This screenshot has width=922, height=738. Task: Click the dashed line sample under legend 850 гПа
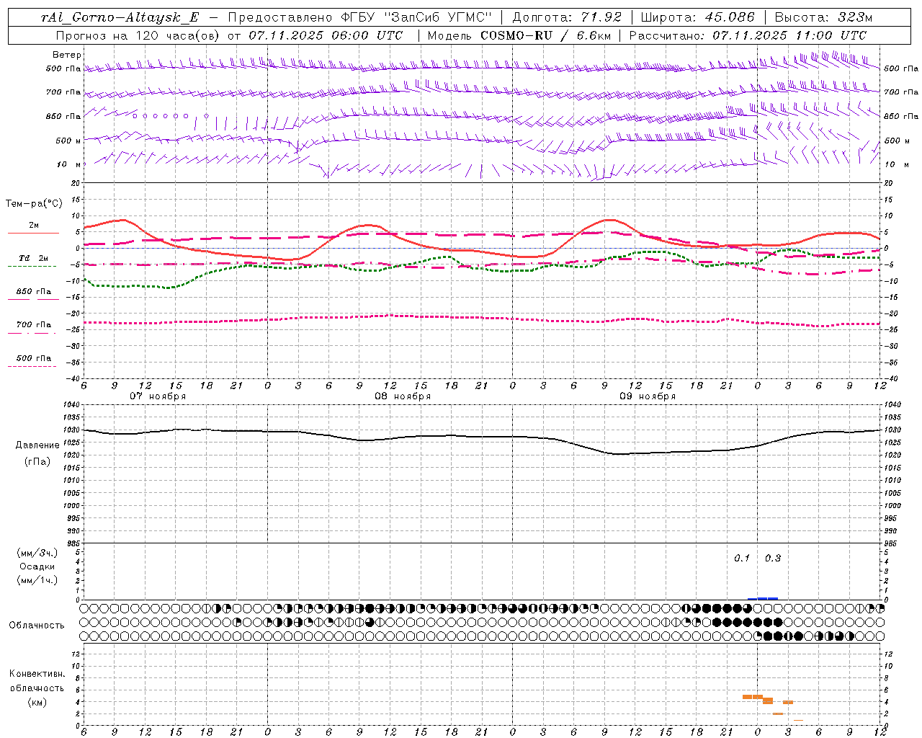point(33,299)
